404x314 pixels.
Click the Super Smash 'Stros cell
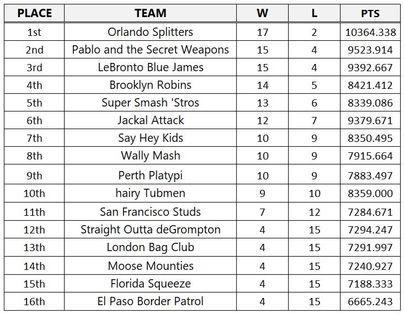150,103
